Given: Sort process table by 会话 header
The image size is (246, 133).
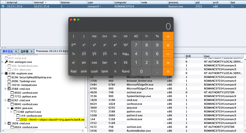Looking at the screenshot, I should point(194,56).
